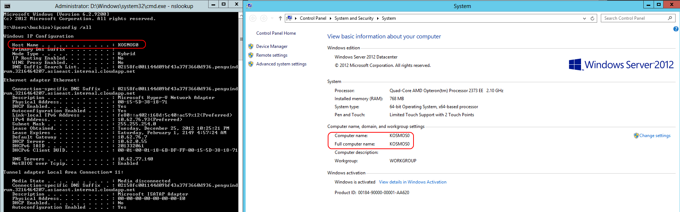The width and height of the screenshot is (680, 212).
Task: Open Remote settings link
Action: tap(272, 55)
